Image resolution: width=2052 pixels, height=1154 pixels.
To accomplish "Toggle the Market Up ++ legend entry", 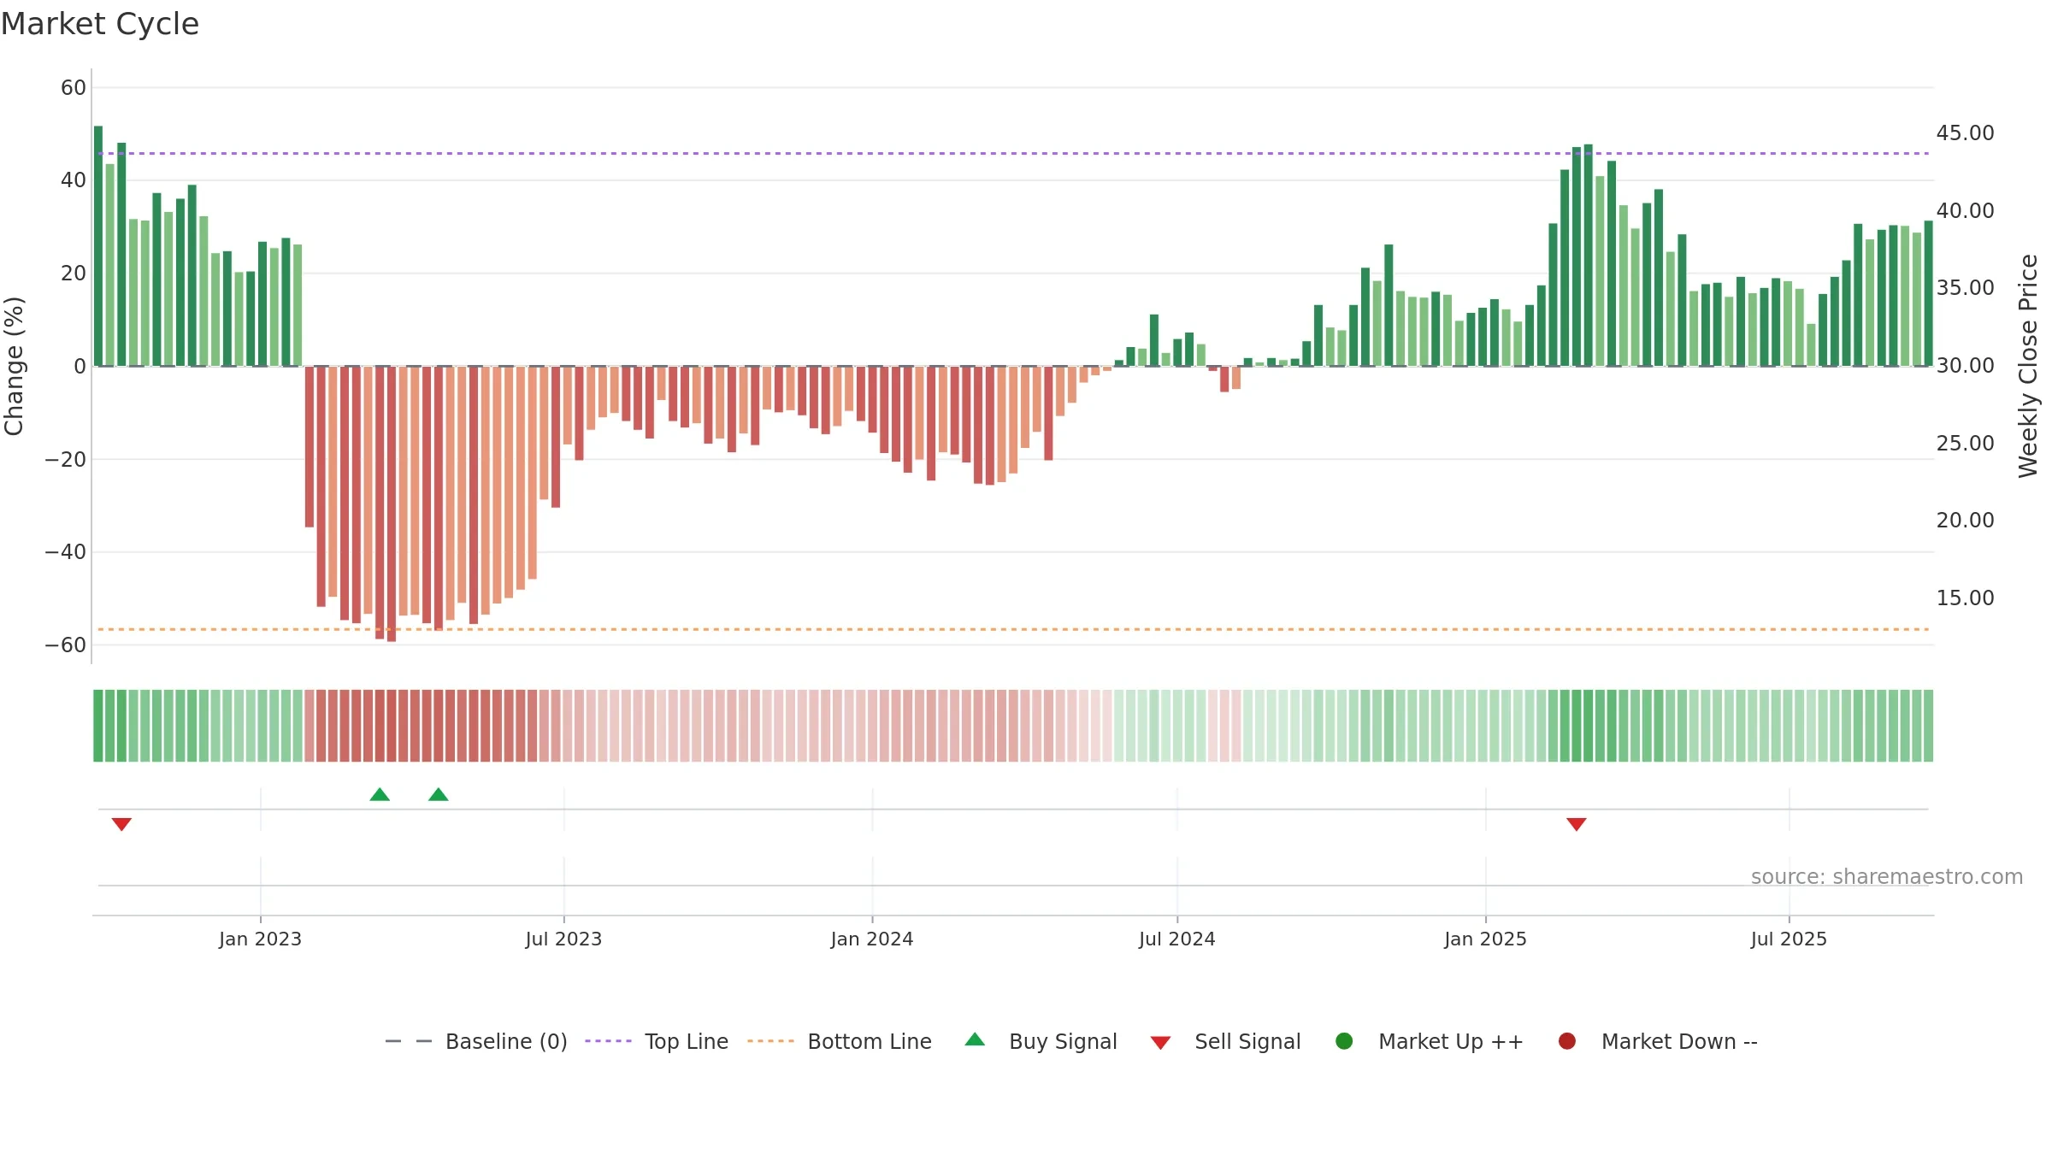I will tap(1430, 1041).
